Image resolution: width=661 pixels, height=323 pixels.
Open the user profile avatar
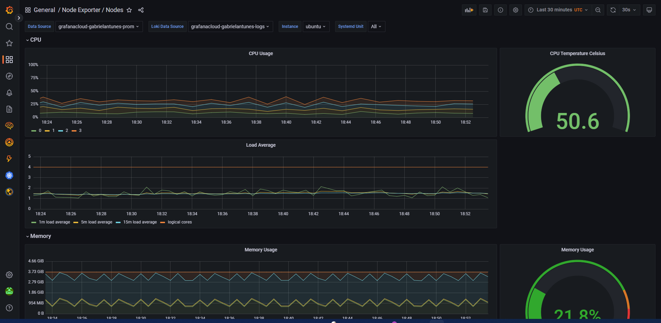(9, 291)
